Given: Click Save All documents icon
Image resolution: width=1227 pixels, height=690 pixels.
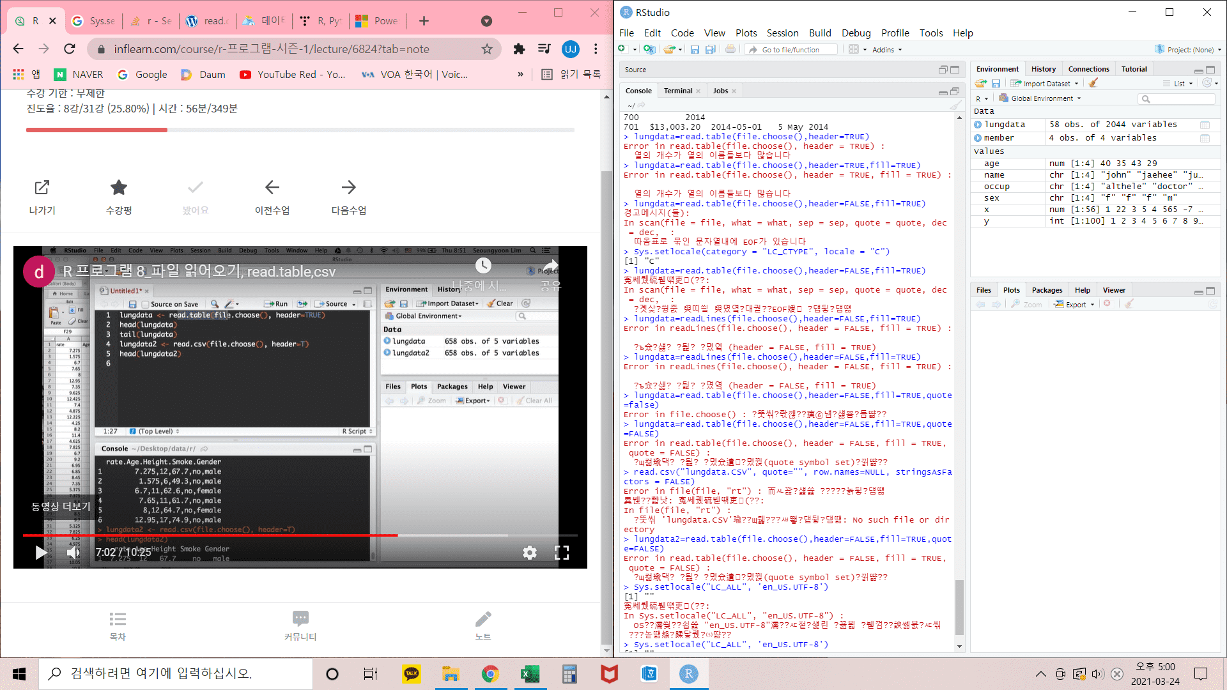Looking at the screenshot, I should [710, 49].
